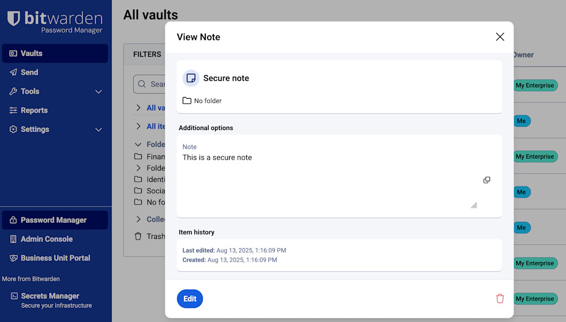Viewport: 566px width, 322px height.
Task: Click the Trash filter item
Action: click(155, 236)
